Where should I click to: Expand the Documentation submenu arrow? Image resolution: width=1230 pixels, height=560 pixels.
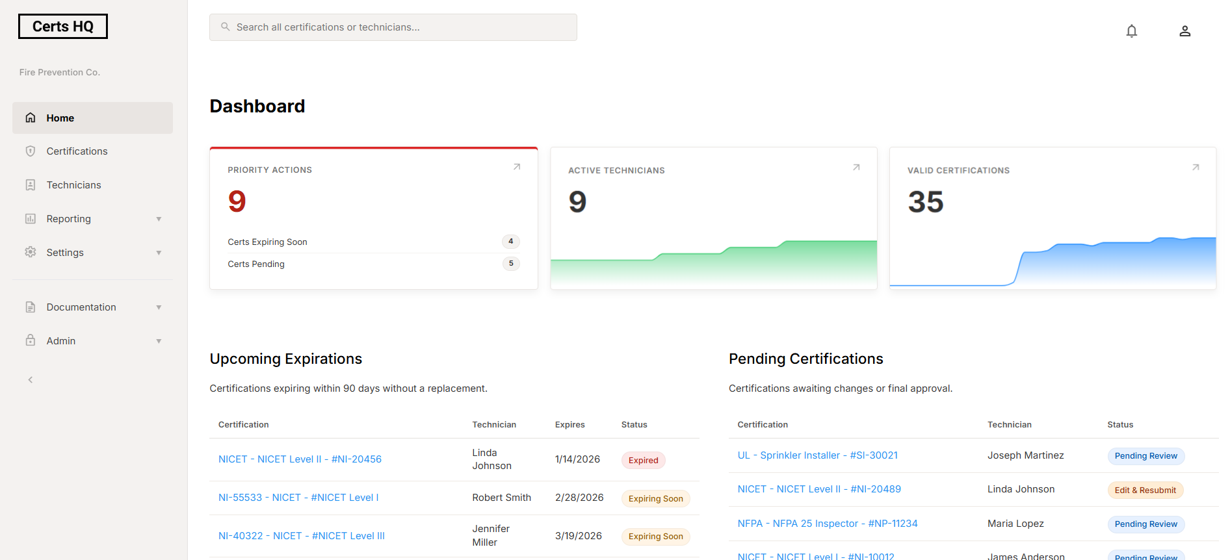[x=159, y=307]
